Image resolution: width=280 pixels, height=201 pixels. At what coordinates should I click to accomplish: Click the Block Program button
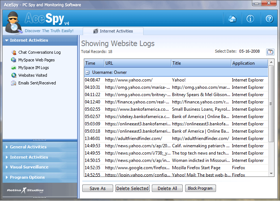click(x=200, y=188)
